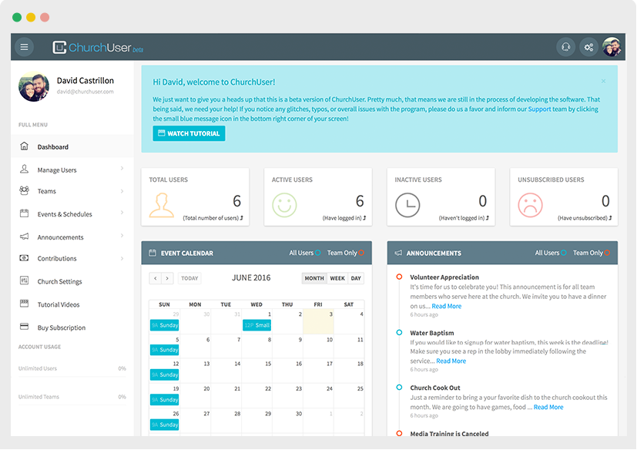Image resolution: width=637 pixels, height=450 pixels.
Task: Click the Have unsubscribed link arrow
Action: pyautogui.click(x=610, y=218)
